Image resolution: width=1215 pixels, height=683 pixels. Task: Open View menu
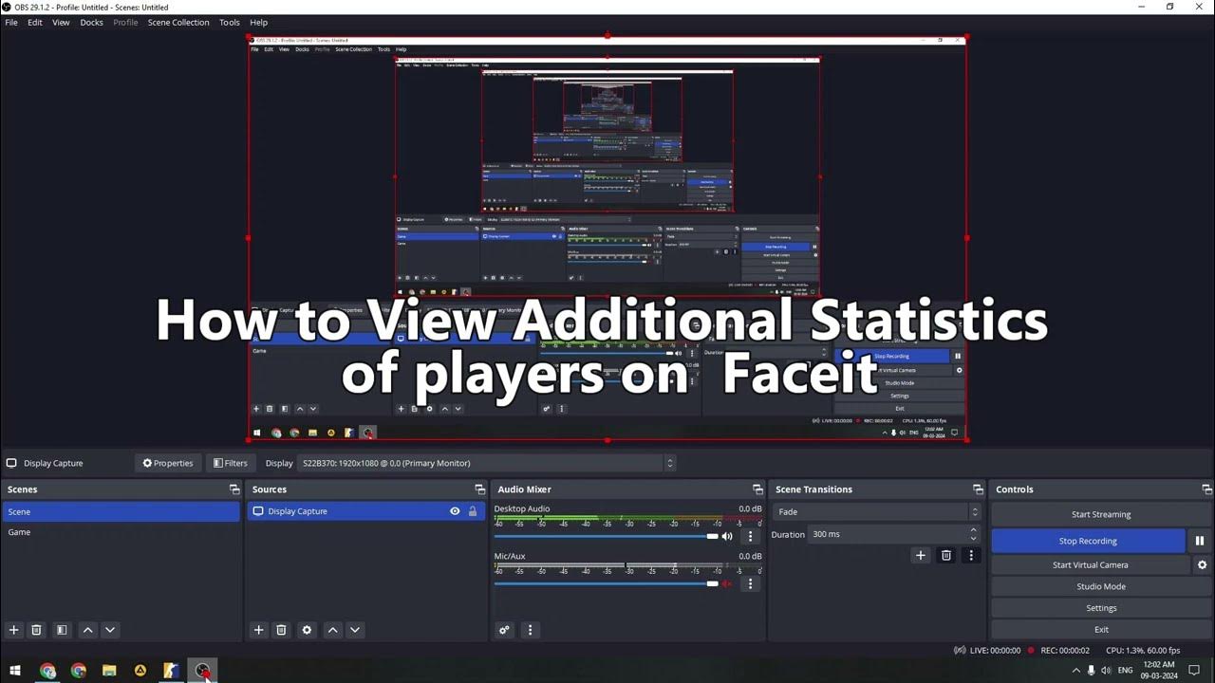point(61,22)
